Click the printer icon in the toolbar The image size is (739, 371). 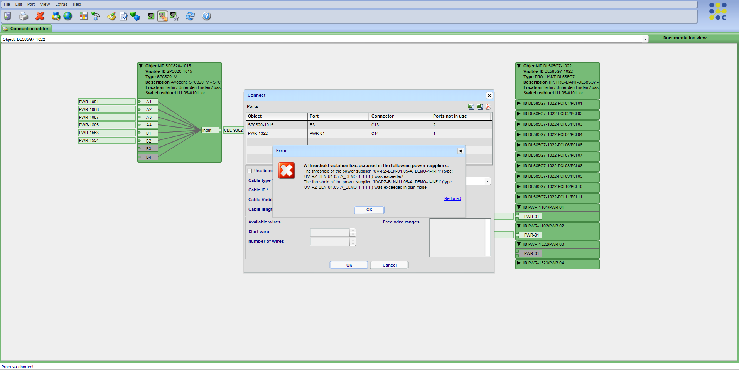pyautogui.click(x=24, y=16)
